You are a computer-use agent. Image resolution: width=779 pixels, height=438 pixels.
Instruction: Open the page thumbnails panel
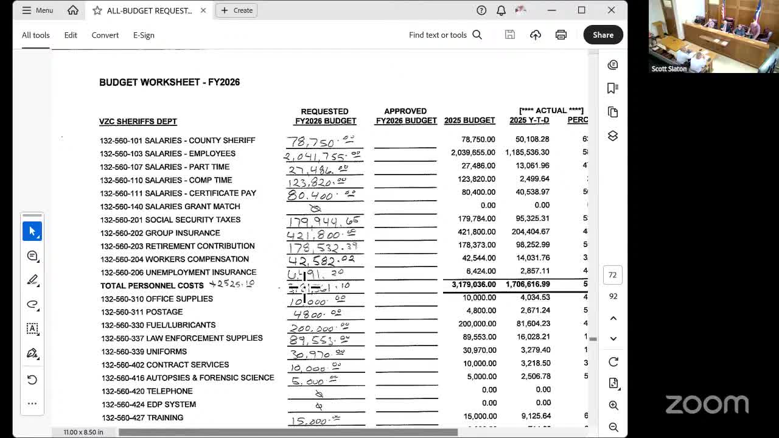[x=613, y=113]
